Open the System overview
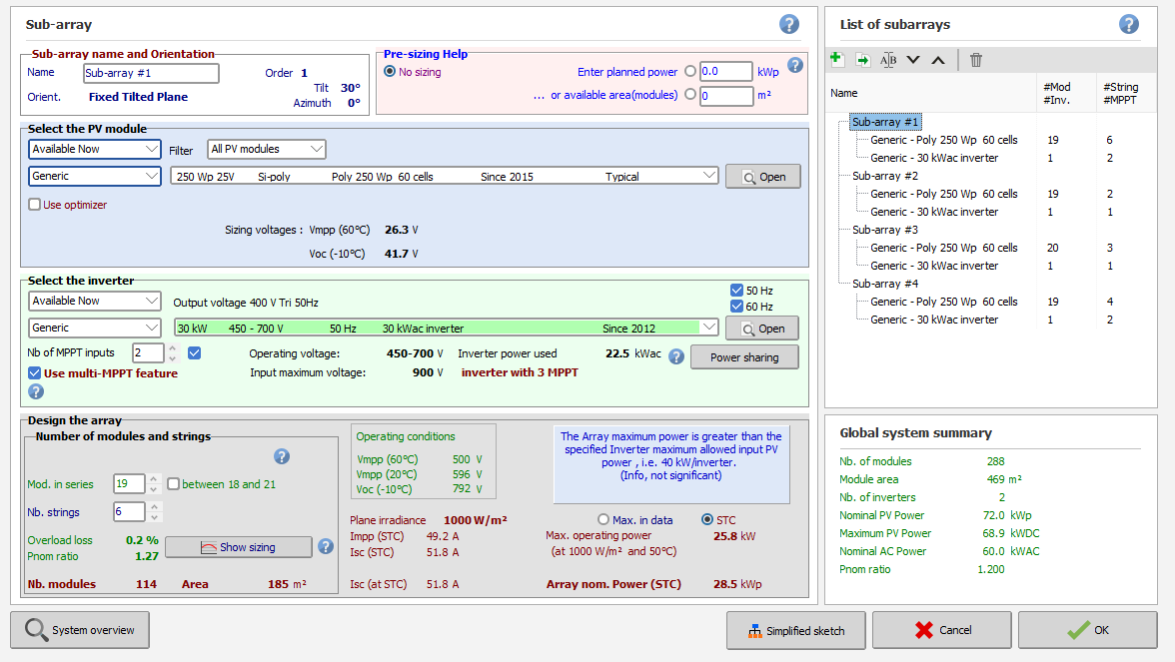1175x662 pixels. coord(80,630)
